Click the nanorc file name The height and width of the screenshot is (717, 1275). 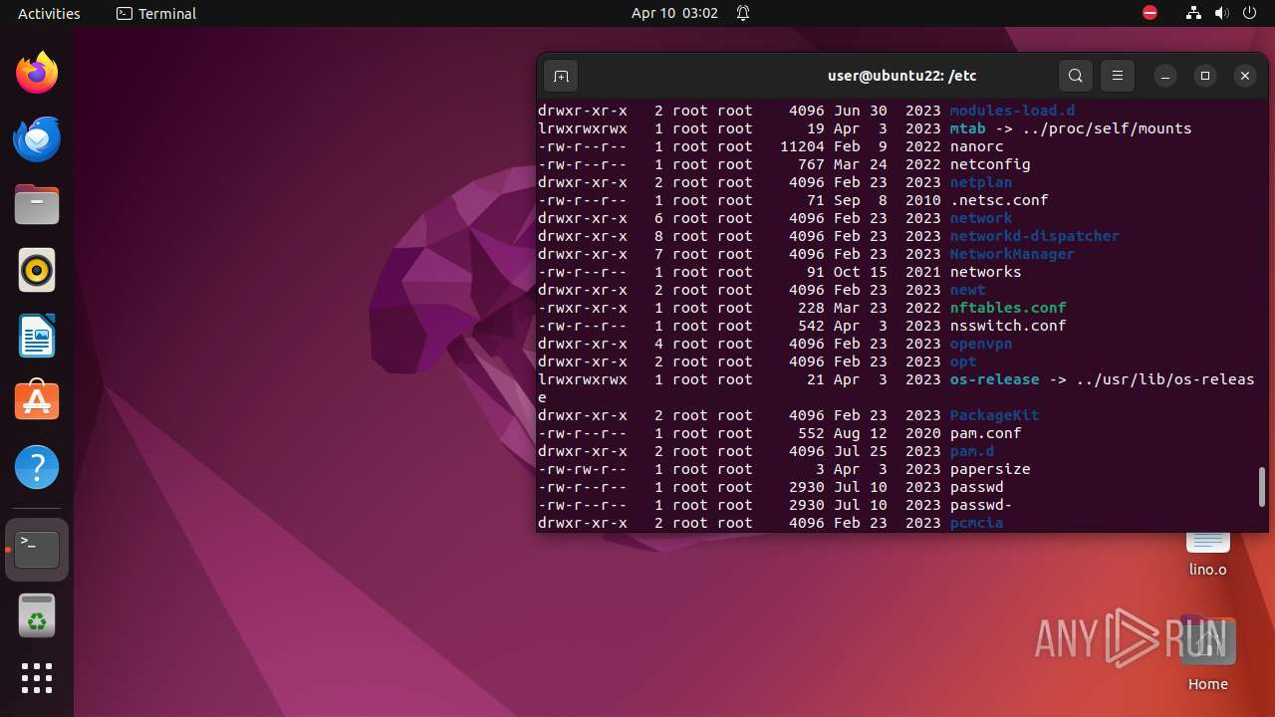[977, 146]
